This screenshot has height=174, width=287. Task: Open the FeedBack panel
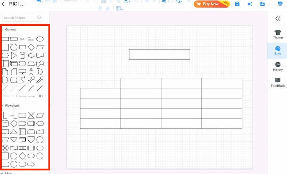278,83
